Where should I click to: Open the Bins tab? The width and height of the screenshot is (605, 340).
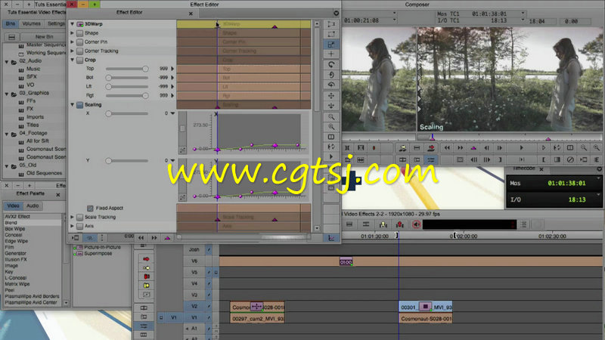[11, 24]
